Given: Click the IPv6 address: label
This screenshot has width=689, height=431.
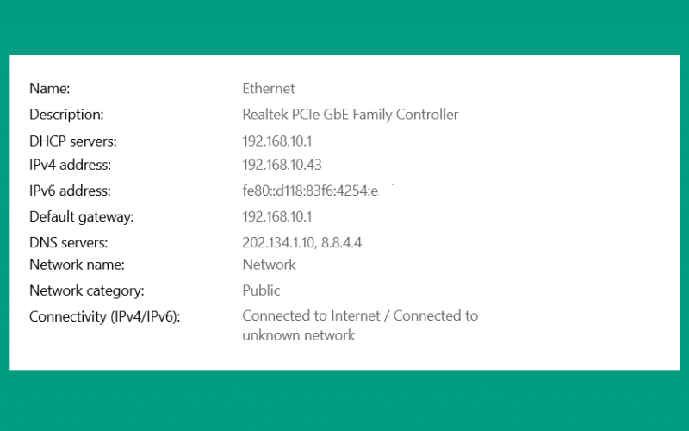Looking at the screenshot, I should pyautogui.click(x=71, y=191).
